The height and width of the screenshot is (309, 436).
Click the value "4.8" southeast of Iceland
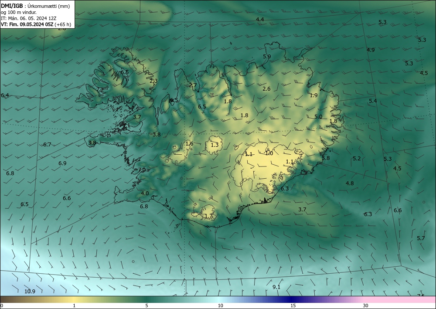pos(350,183)
